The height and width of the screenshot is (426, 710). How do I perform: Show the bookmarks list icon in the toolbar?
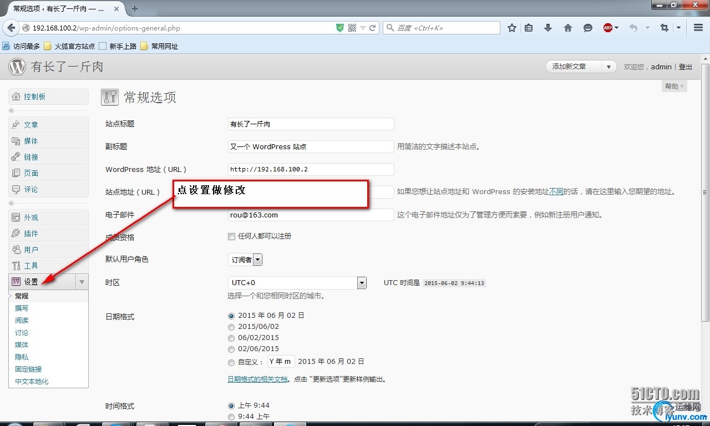click(529, 28)
